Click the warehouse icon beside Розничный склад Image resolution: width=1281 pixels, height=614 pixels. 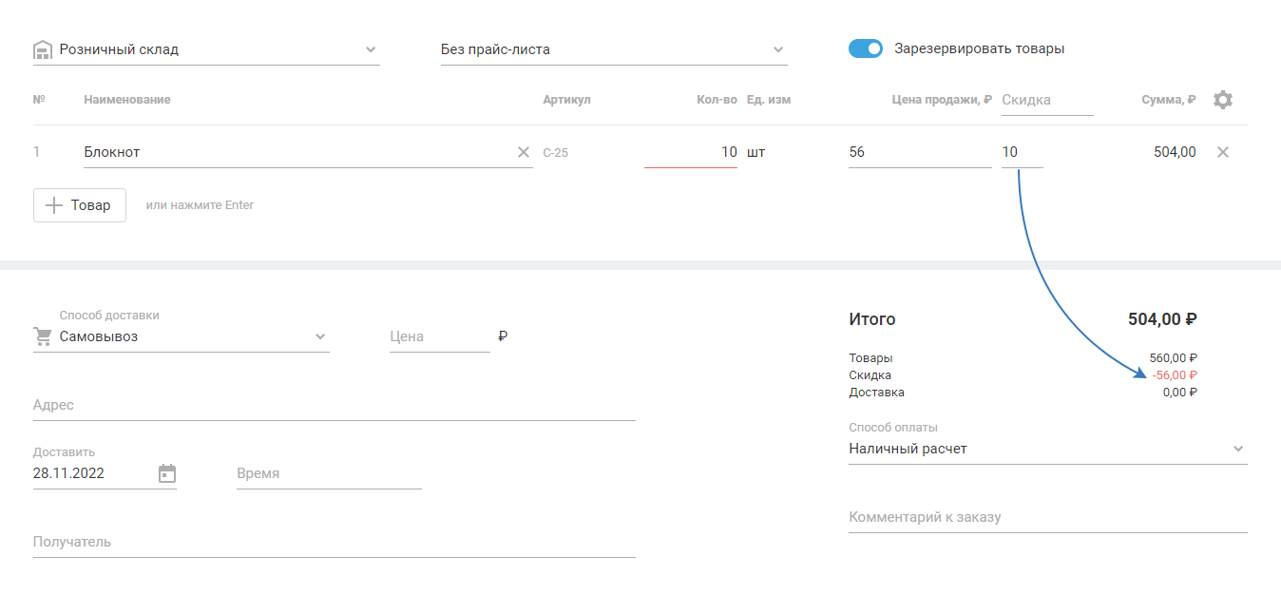tap(42, 49)
